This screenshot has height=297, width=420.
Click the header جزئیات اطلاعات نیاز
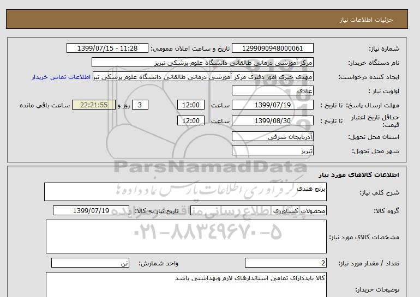[366, 20]
